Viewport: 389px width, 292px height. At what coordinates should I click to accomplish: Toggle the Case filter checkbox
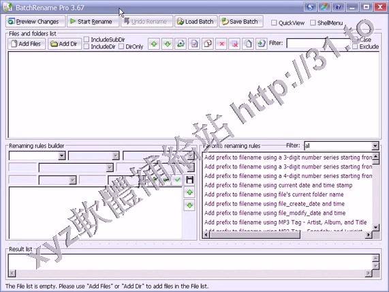tap(355, 40)
